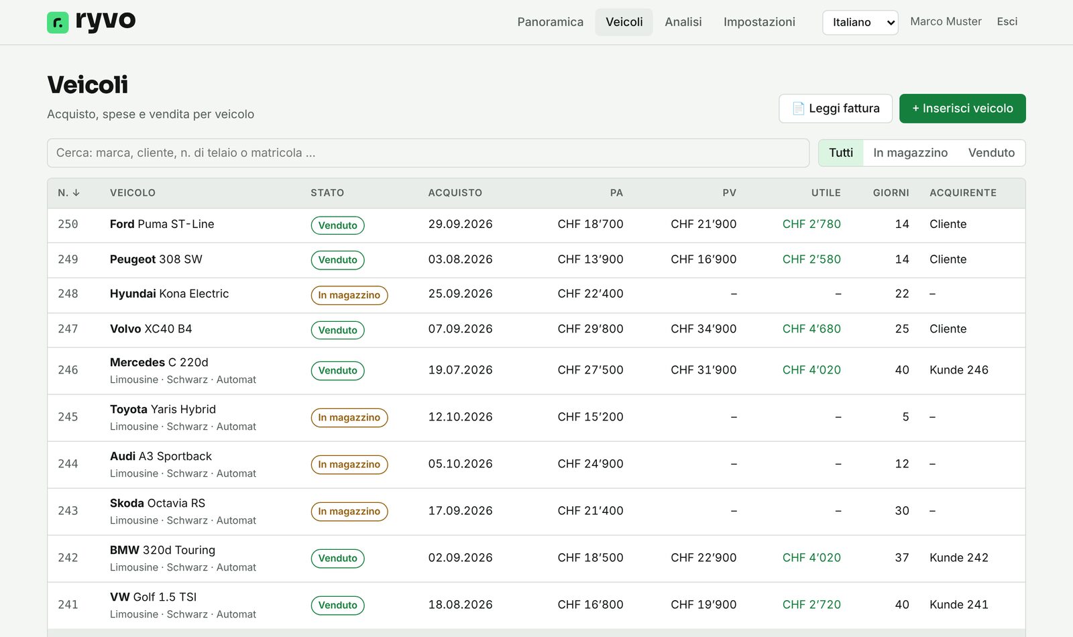The height and width of the screenshot is (637, 1073).
Task: Click the Leggi fattura button
Action: click(x=836, y=109)
